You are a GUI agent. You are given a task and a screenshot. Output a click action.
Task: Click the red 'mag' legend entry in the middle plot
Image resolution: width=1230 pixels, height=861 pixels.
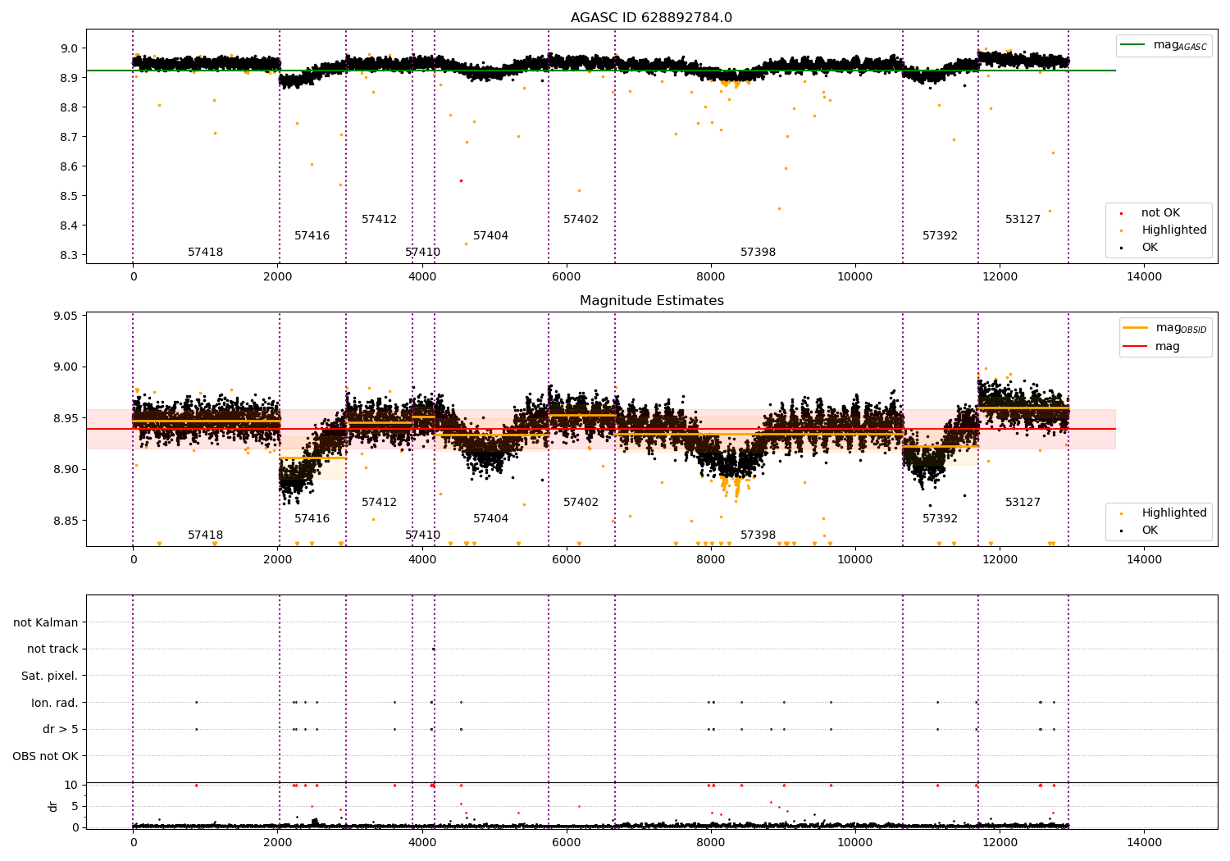click(x=1152, y=346)
